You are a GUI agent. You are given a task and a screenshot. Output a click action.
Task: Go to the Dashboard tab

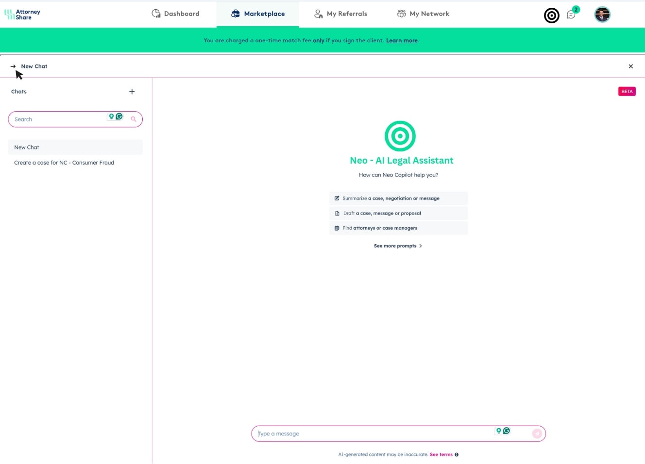[175, 14]
